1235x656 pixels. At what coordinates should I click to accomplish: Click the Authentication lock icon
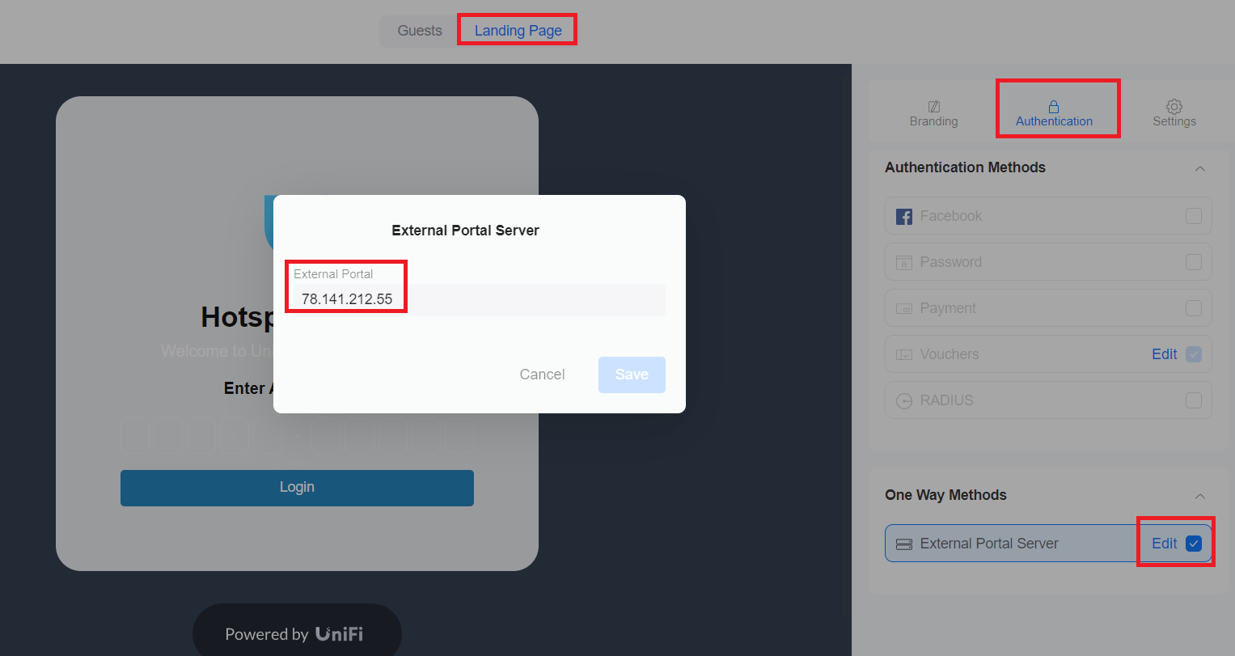[x=1054, y=106]
